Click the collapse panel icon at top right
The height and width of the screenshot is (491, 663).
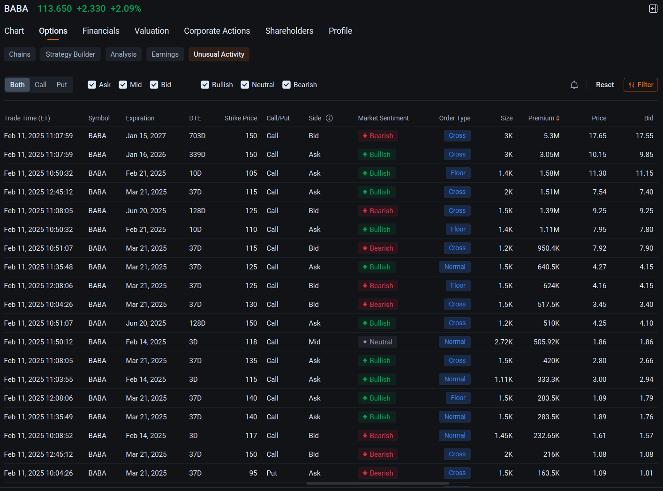653,8
